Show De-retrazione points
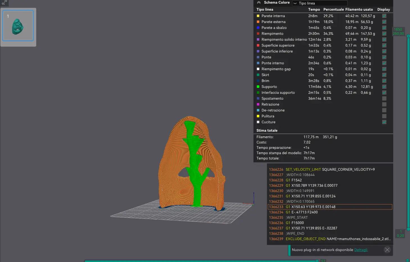The width and height of the screenshot is (410, 262). tap(384, 110)
